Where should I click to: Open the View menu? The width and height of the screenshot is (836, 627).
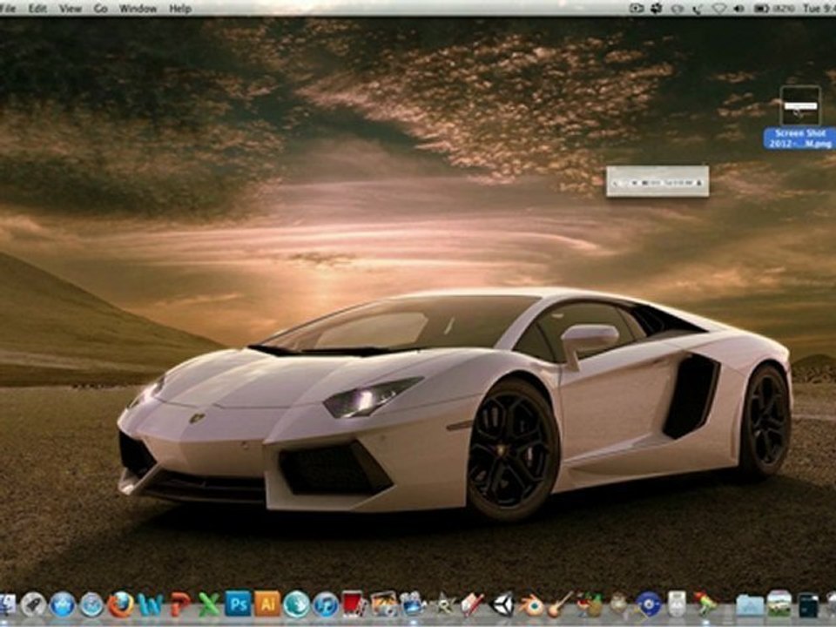click(x=71, y=9)
